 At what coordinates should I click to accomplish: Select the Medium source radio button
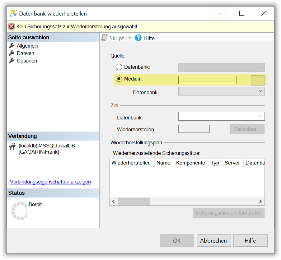coord(119,79)
